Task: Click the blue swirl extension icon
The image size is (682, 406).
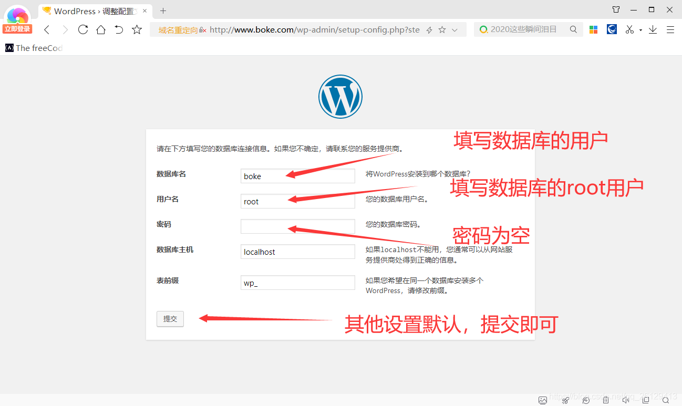Action: (x=612, y=29)
